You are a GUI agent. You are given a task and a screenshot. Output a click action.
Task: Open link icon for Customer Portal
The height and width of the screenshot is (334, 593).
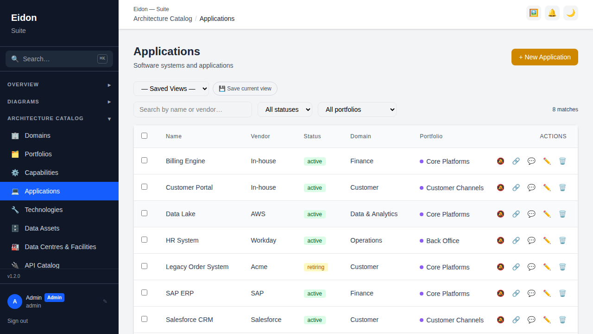pyautogui.click(x=516, y=187)
